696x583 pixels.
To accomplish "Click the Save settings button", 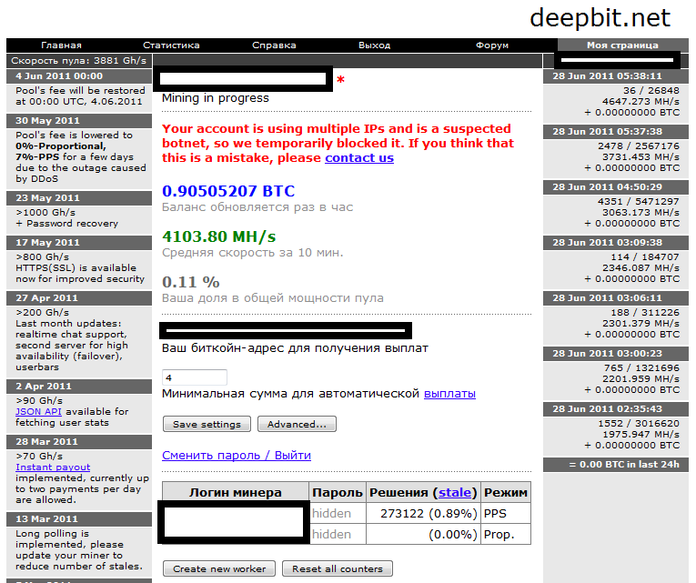I will [x=207, y=424].
